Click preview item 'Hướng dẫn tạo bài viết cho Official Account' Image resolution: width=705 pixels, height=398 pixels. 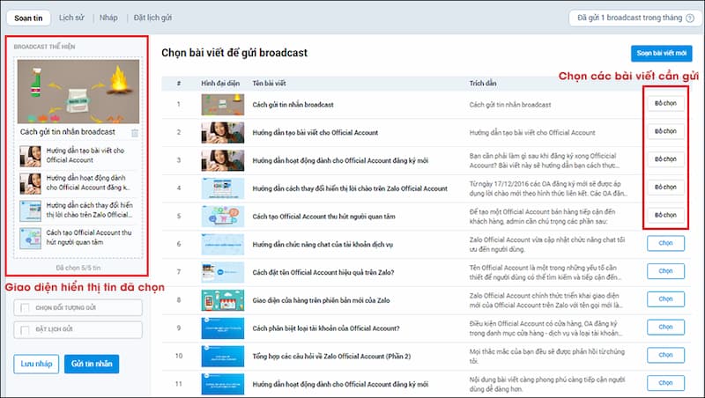point(78,156)
